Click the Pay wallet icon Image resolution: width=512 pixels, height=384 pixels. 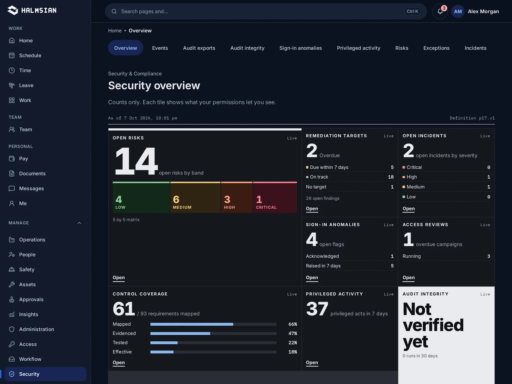12,159
